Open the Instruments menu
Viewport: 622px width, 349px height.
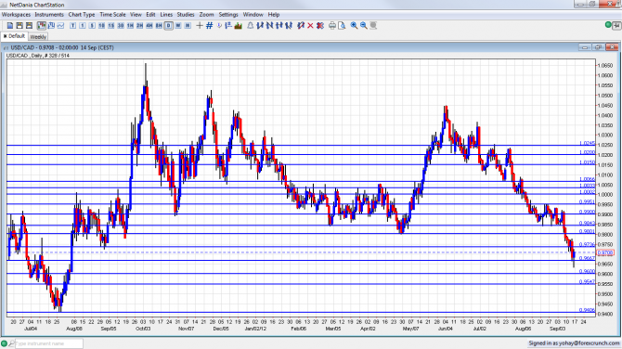49,15
